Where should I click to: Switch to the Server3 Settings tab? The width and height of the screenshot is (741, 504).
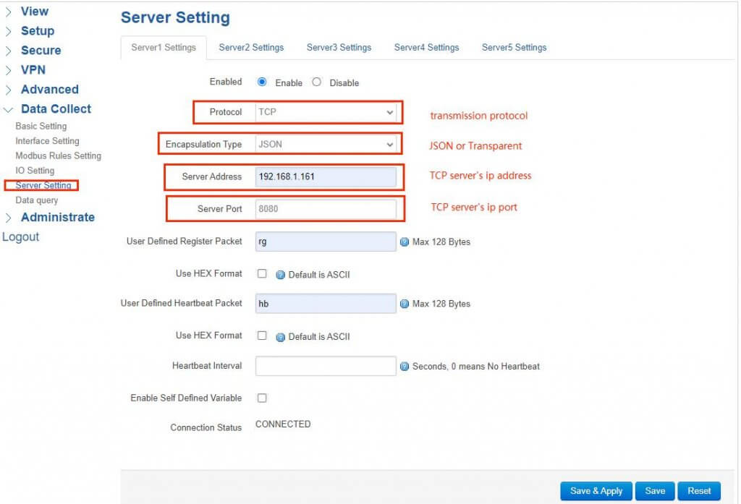(x=339, y=46)
